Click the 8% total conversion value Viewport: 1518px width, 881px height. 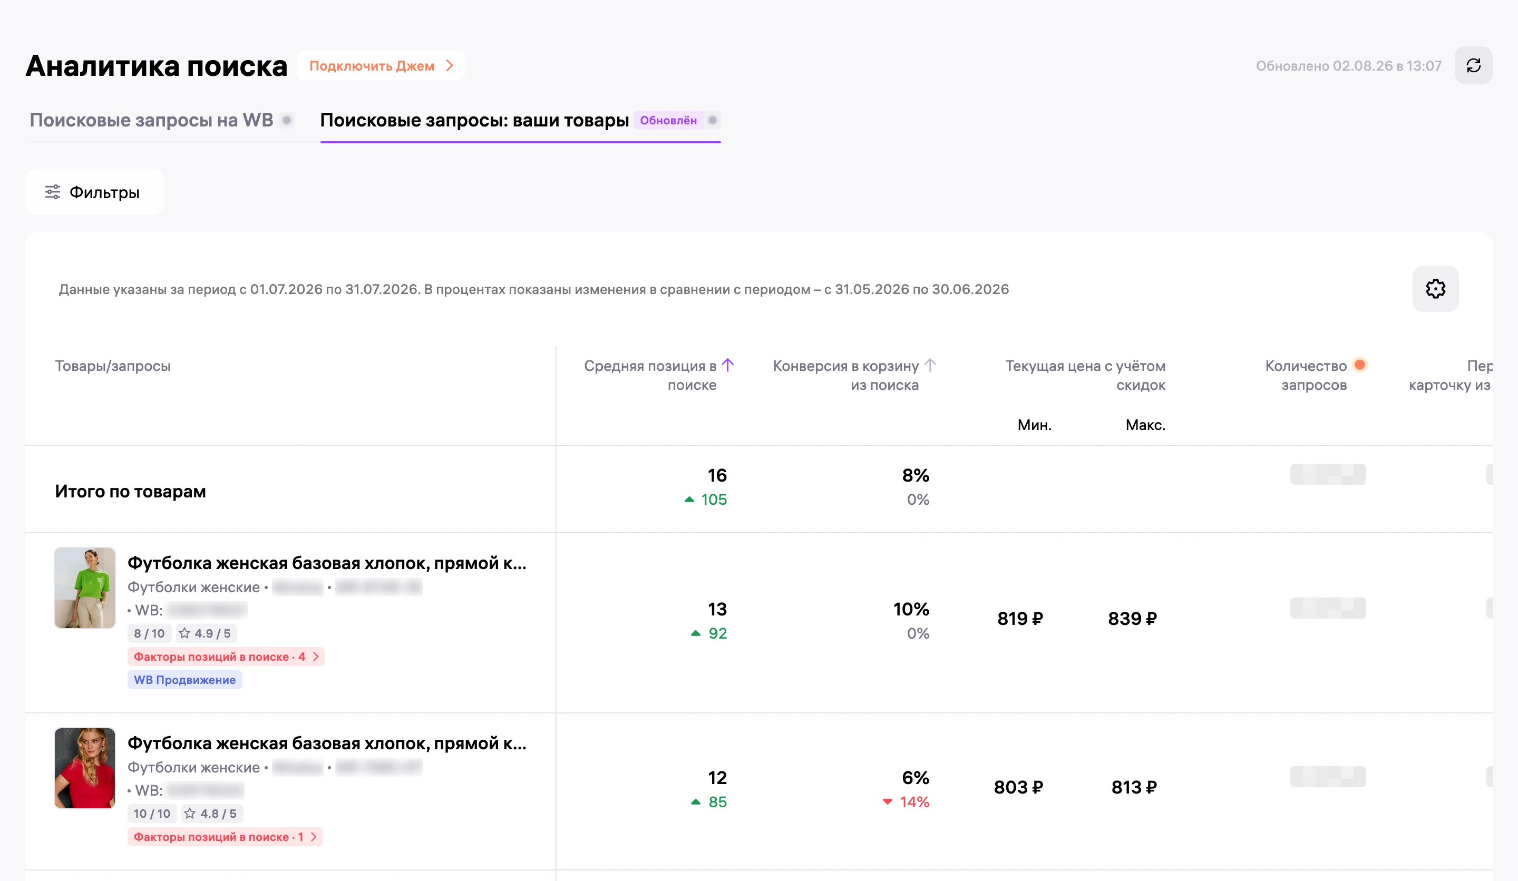pyautogui.click(x=916, y=475)
